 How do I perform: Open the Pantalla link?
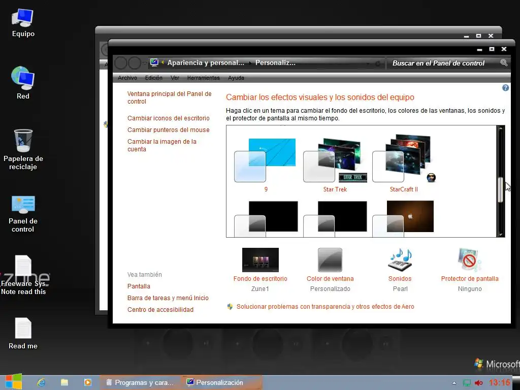click(x=139, y=286)
